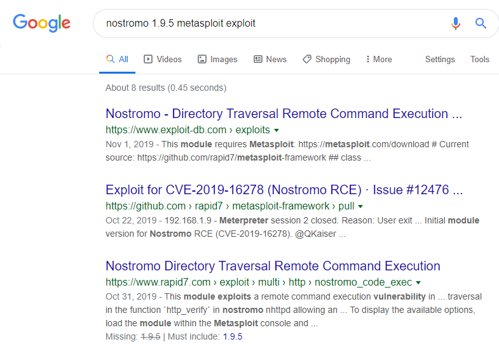Image resolution: width=499 pixels, height=344 pixels.
Task: Click the Oct 22, 2019 snippet text
Action: pyautogui.click(x=292, y=227)
